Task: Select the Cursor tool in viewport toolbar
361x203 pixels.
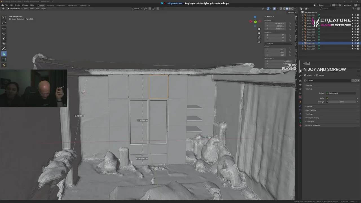Action: [x=4, y=23]
